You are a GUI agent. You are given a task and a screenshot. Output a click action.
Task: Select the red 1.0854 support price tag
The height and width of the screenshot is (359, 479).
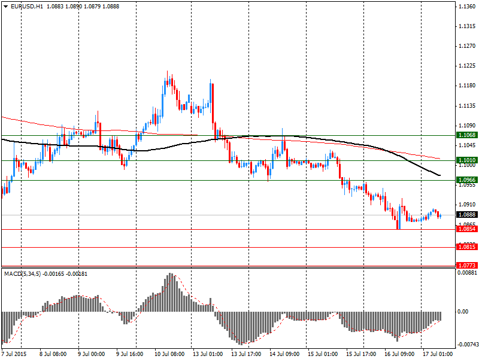click(466, 229)
